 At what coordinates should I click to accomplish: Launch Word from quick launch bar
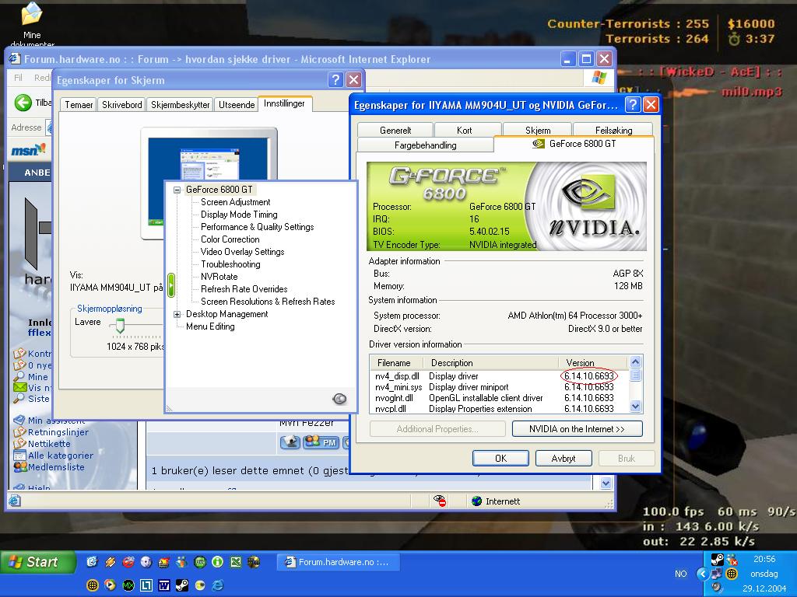163,585
